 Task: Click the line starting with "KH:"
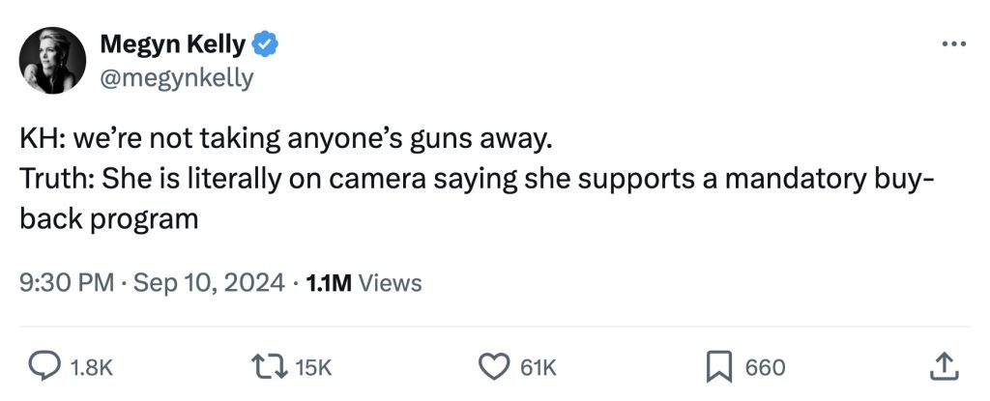(285, 139)
